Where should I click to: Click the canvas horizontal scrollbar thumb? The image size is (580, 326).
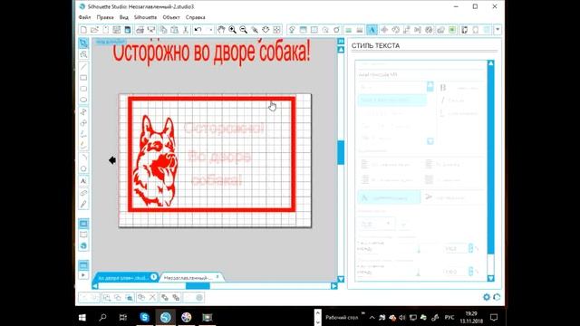point(198,286)
